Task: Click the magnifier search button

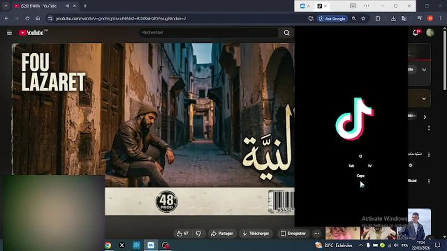Action: point(287,32)
